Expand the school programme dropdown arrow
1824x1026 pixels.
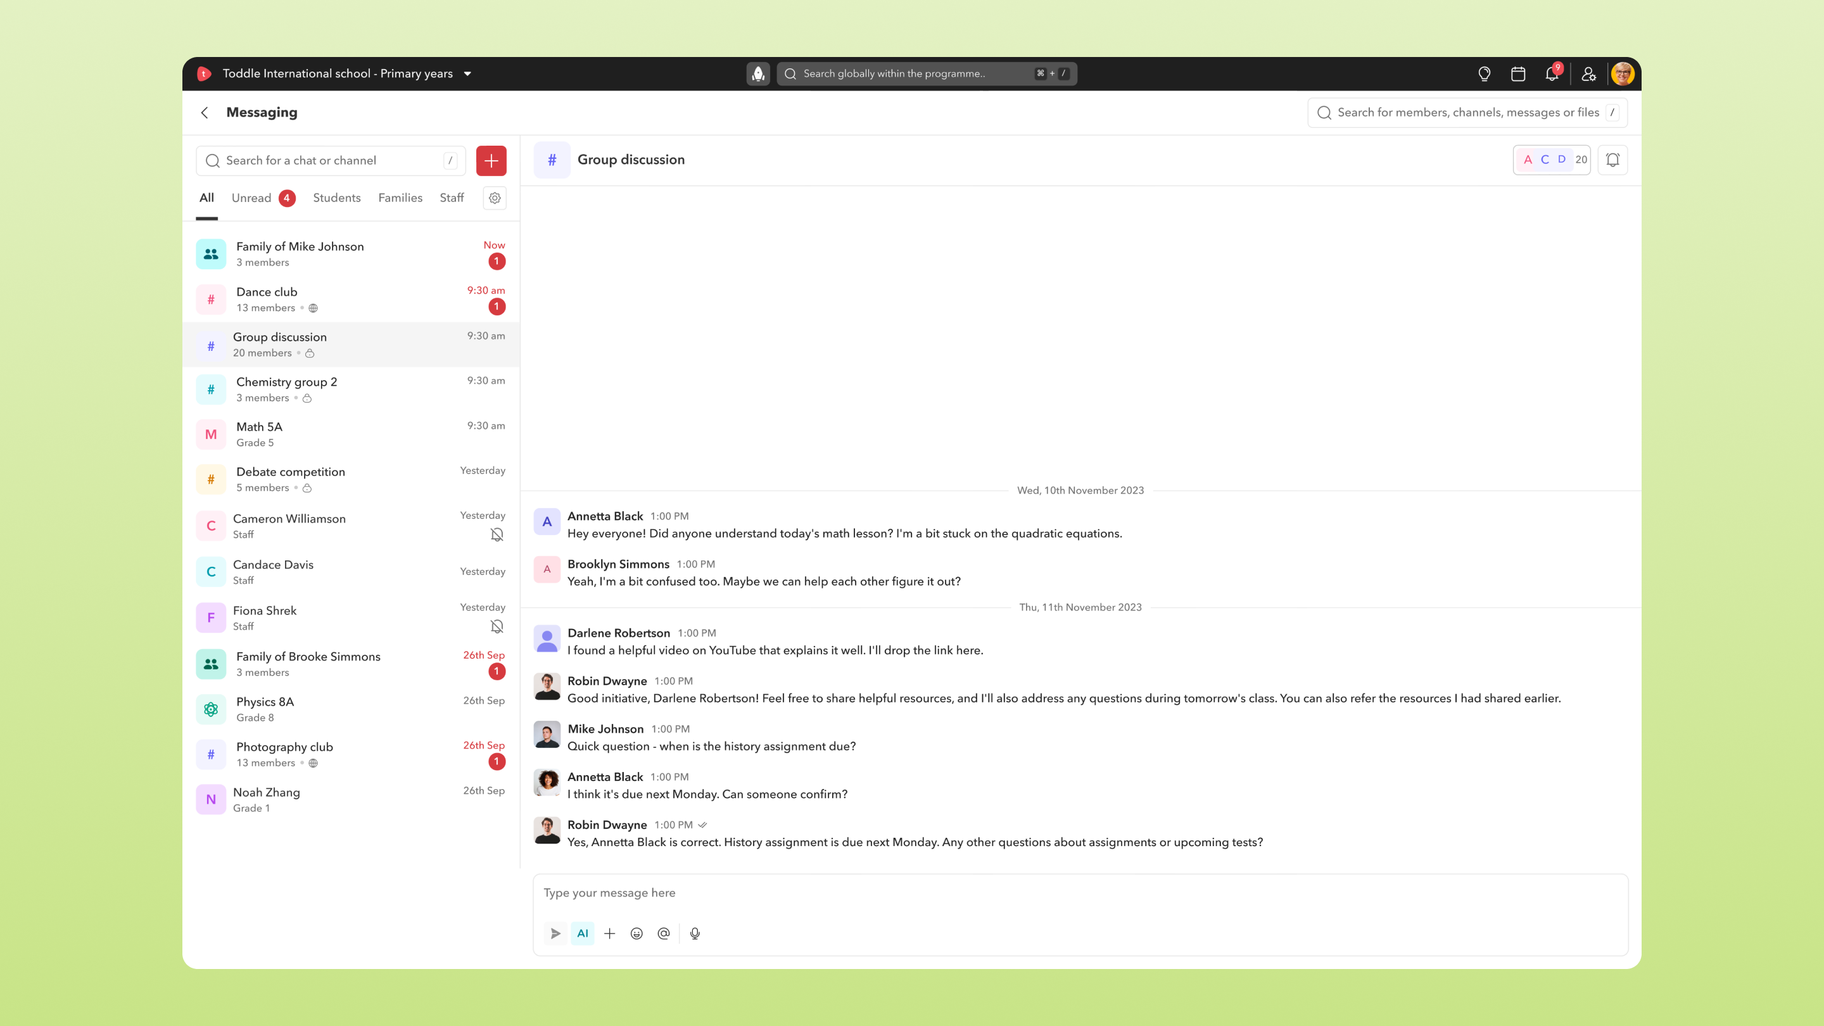click(x=467, y=73)
